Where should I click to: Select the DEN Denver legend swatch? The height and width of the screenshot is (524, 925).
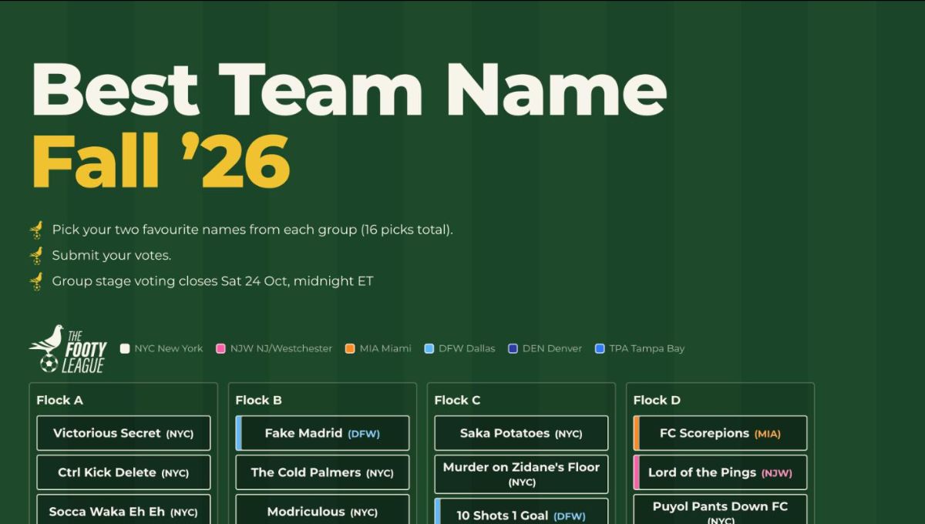click(513, 348)
